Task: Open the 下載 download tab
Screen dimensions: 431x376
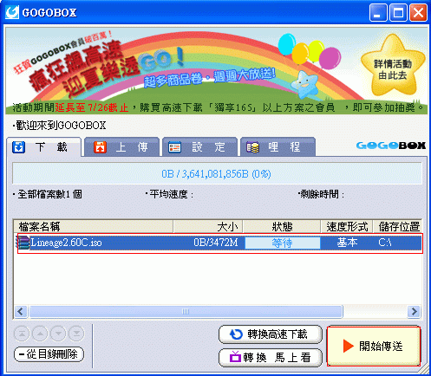Action: pyautogui.click(x=44, y=147)
